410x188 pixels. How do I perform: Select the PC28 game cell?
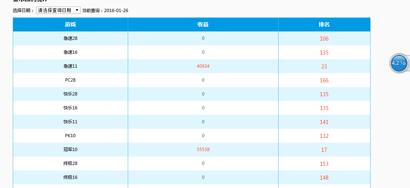point(70,80)
